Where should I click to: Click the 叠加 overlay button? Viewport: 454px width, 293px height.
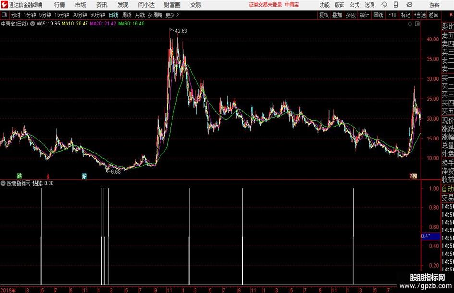(337, 15)
